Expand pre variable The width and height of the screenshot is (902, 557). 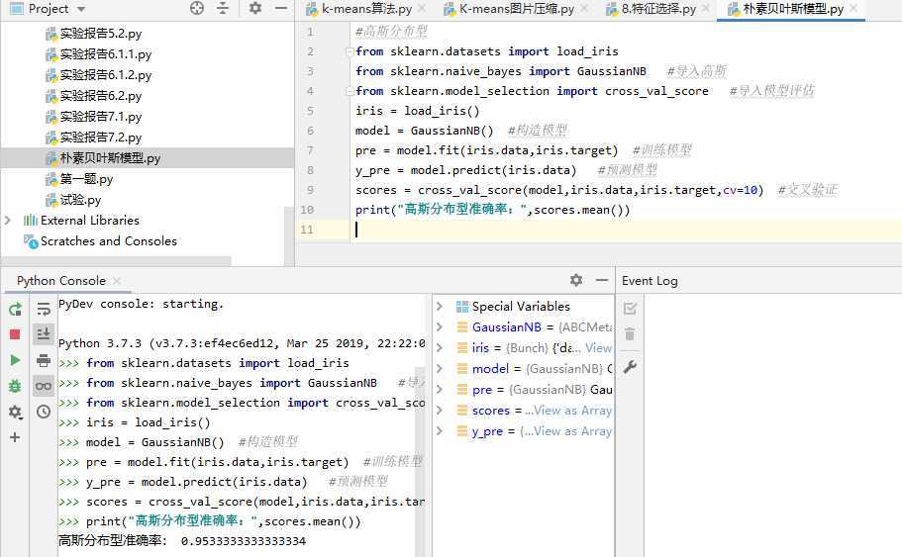(440, 389)
